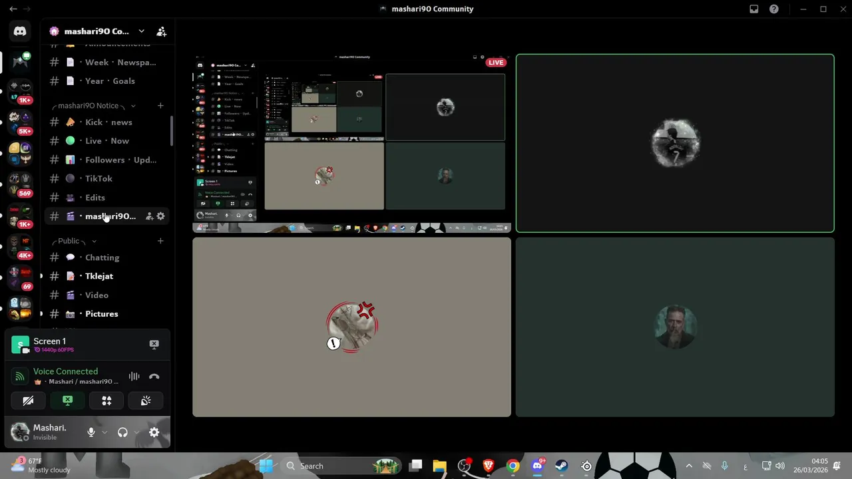Click the Voice Connected status text
This screenshot has height=479, width=852.
(65, 371)
